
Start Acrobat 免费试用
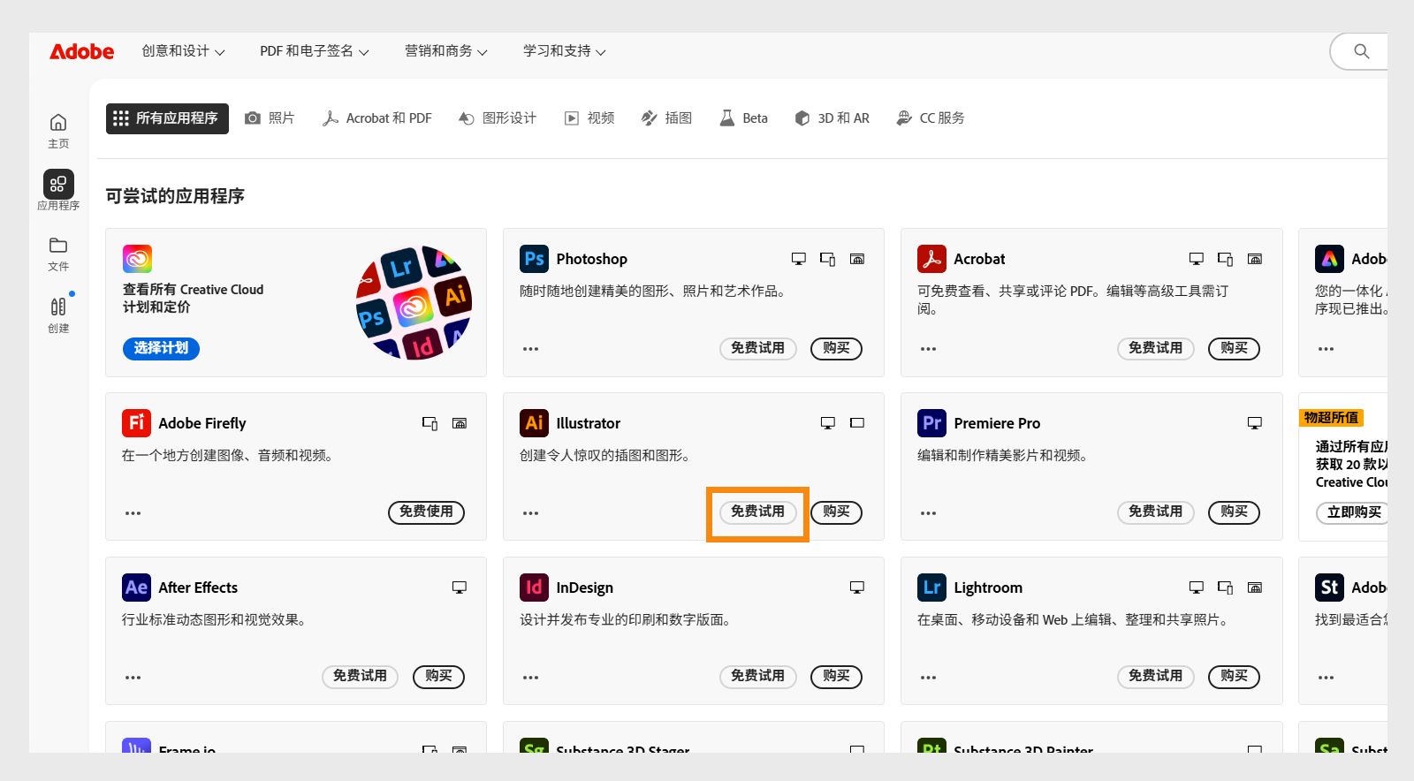(1156, 349)
